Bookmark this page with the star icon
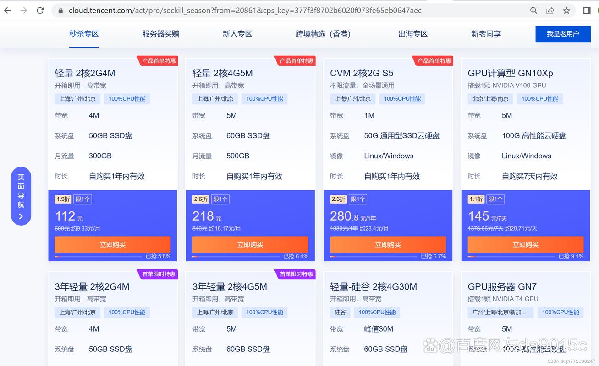 coord(566,10)
